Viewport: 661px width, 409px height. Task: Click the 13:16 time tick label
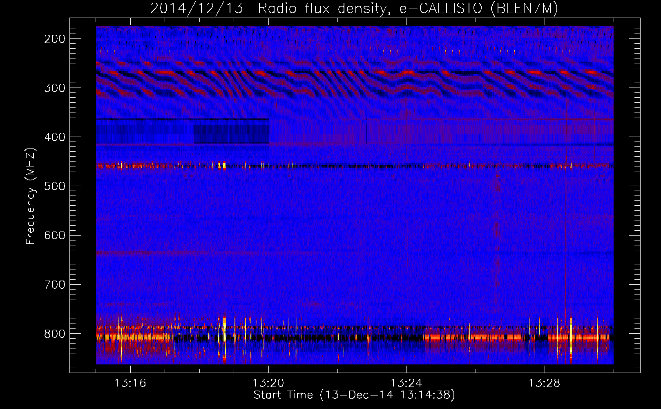pyautogui.click(x=130, y=383)
